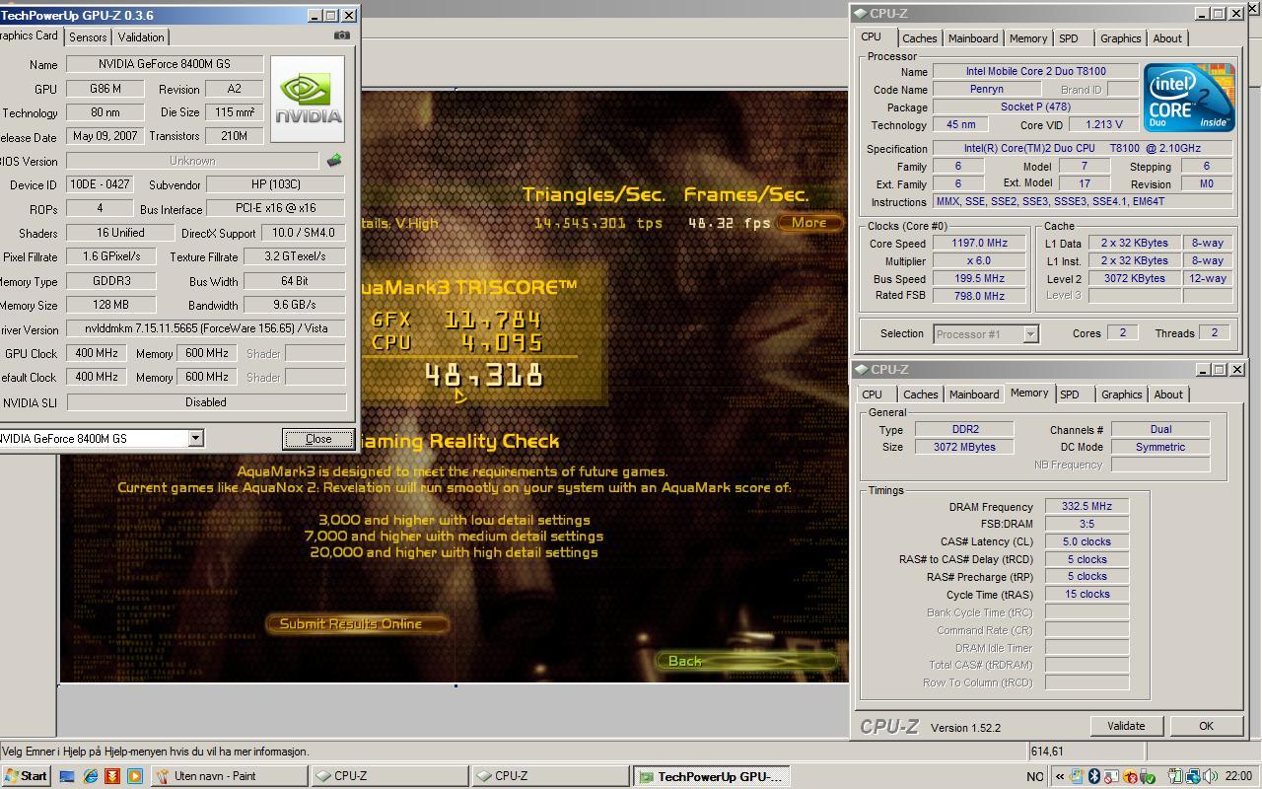
Task: Click the NVIDIA logo in GPU-Z
Action: click(x=308, y=99)
